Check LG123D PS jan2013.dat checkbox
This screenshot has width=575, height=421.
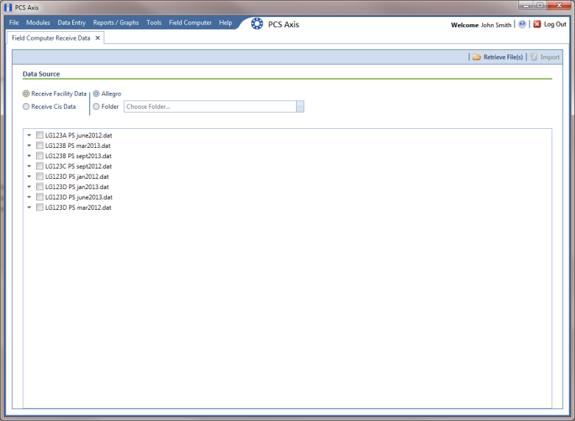pos(40,186)
